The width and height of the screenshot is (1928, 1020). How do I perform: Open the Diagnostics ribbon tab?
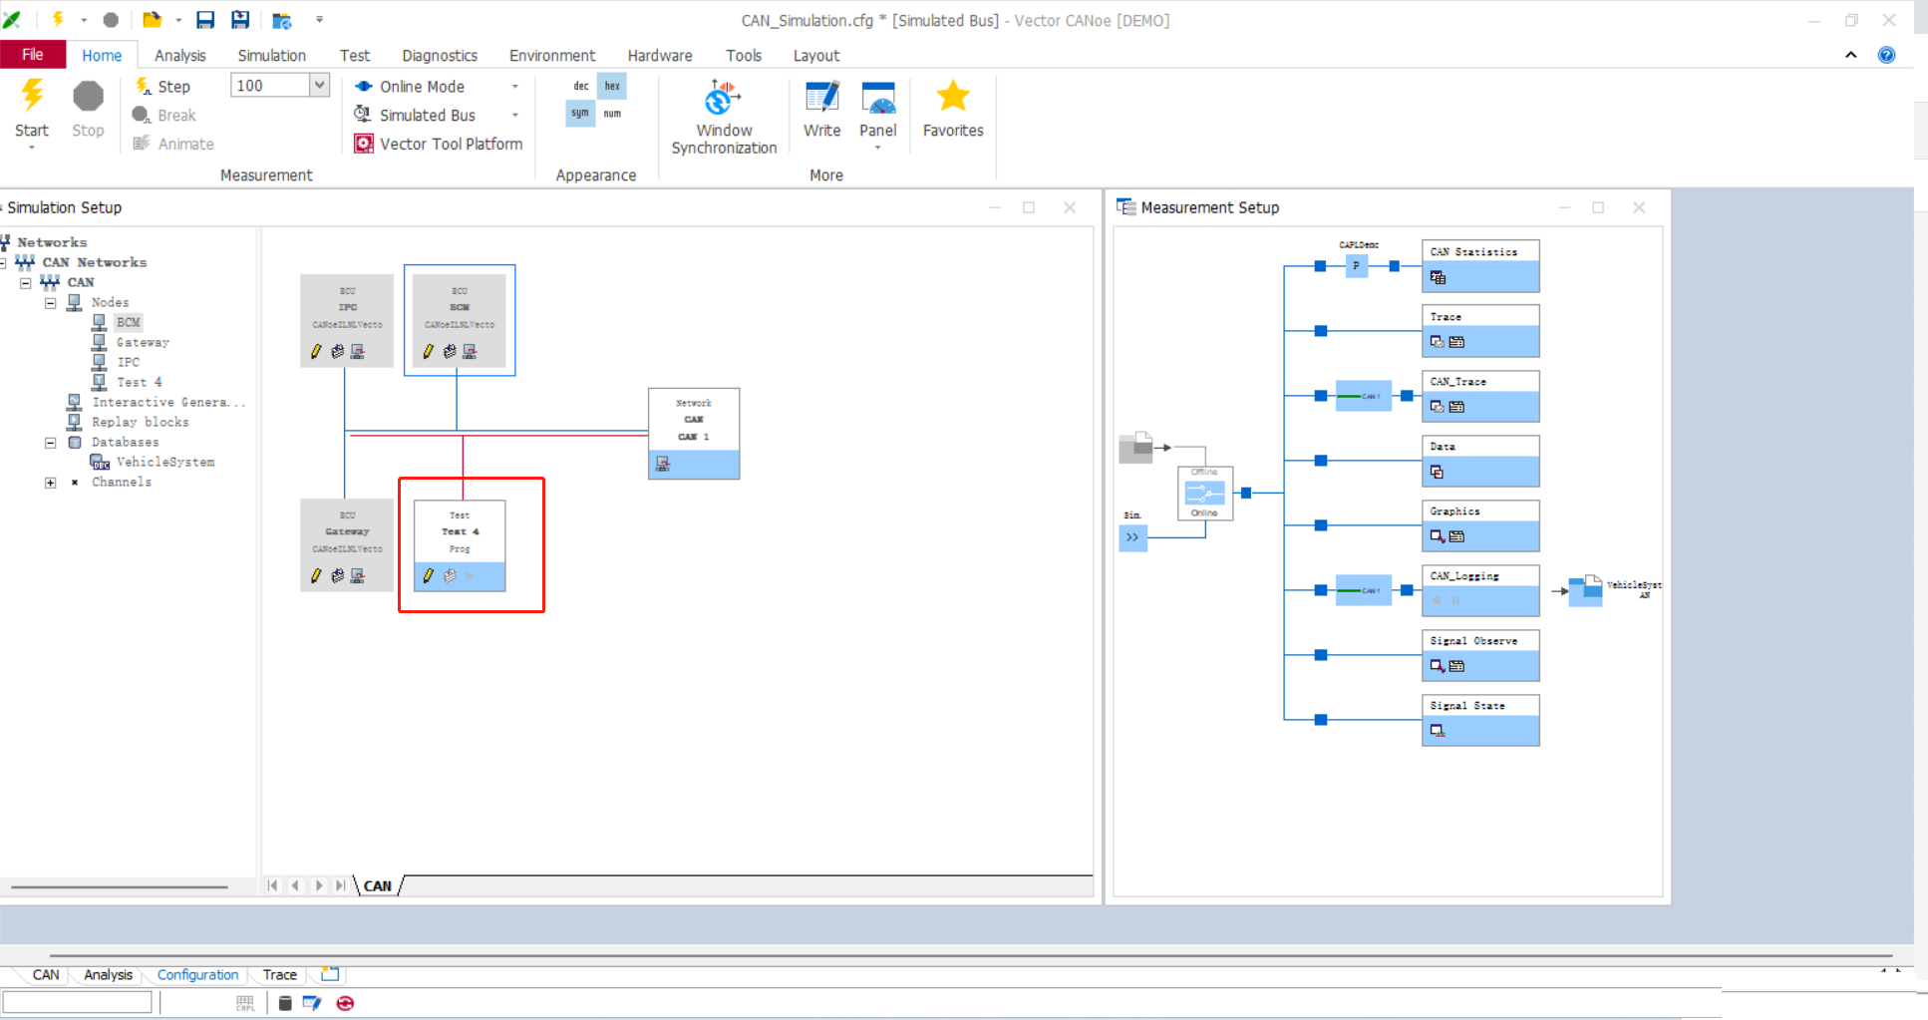(439, 56)
